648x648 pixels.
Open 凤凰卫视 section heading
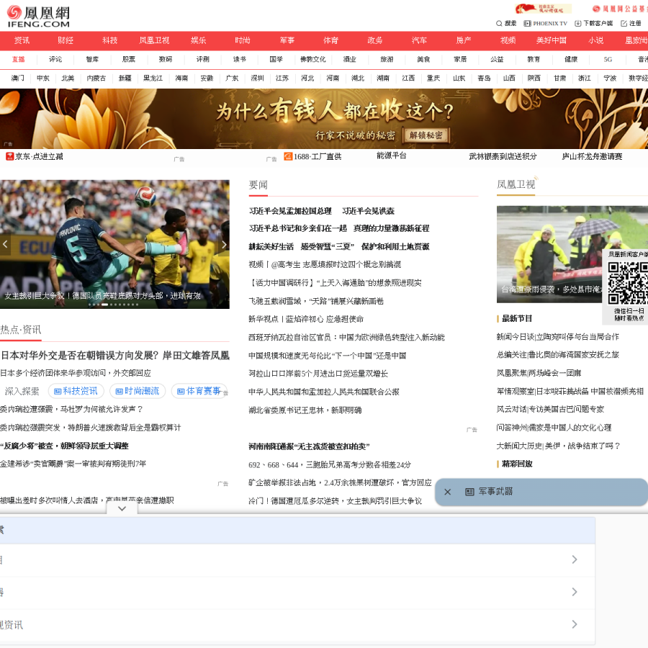pyautogui.click(x=516, y=184)
